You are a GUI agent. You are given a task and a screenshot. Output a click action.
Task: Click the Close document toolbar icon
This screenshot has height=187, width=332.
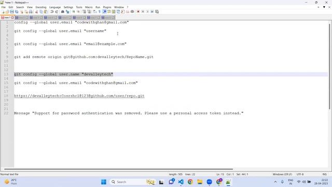coord(21,11)
